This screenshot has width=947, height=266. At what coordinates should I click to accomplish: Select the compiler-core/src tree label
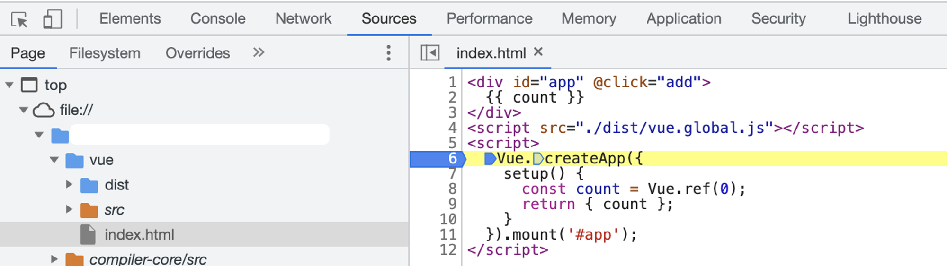[148, 259]
